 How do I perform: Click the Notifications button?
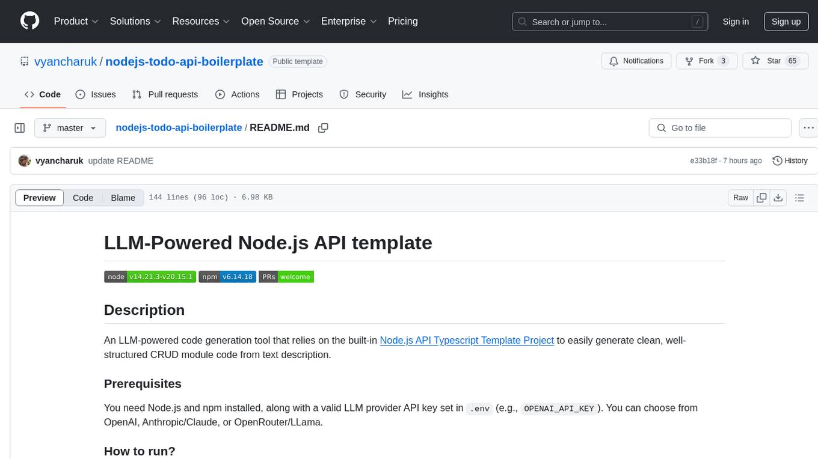(x=636, y=61)
